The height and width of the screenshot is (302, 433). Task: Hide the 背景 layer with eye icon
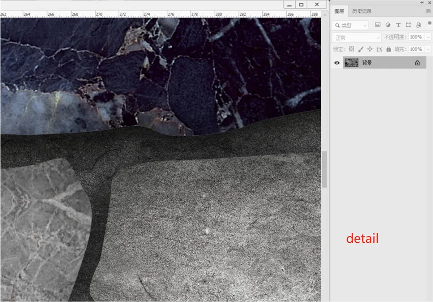tap(337, 63)
